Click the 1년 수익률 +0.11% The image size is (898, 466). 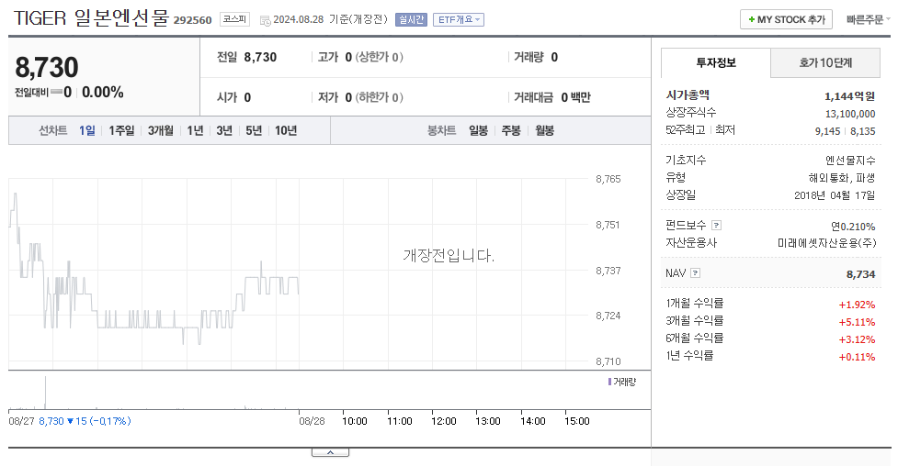point(857,357)
